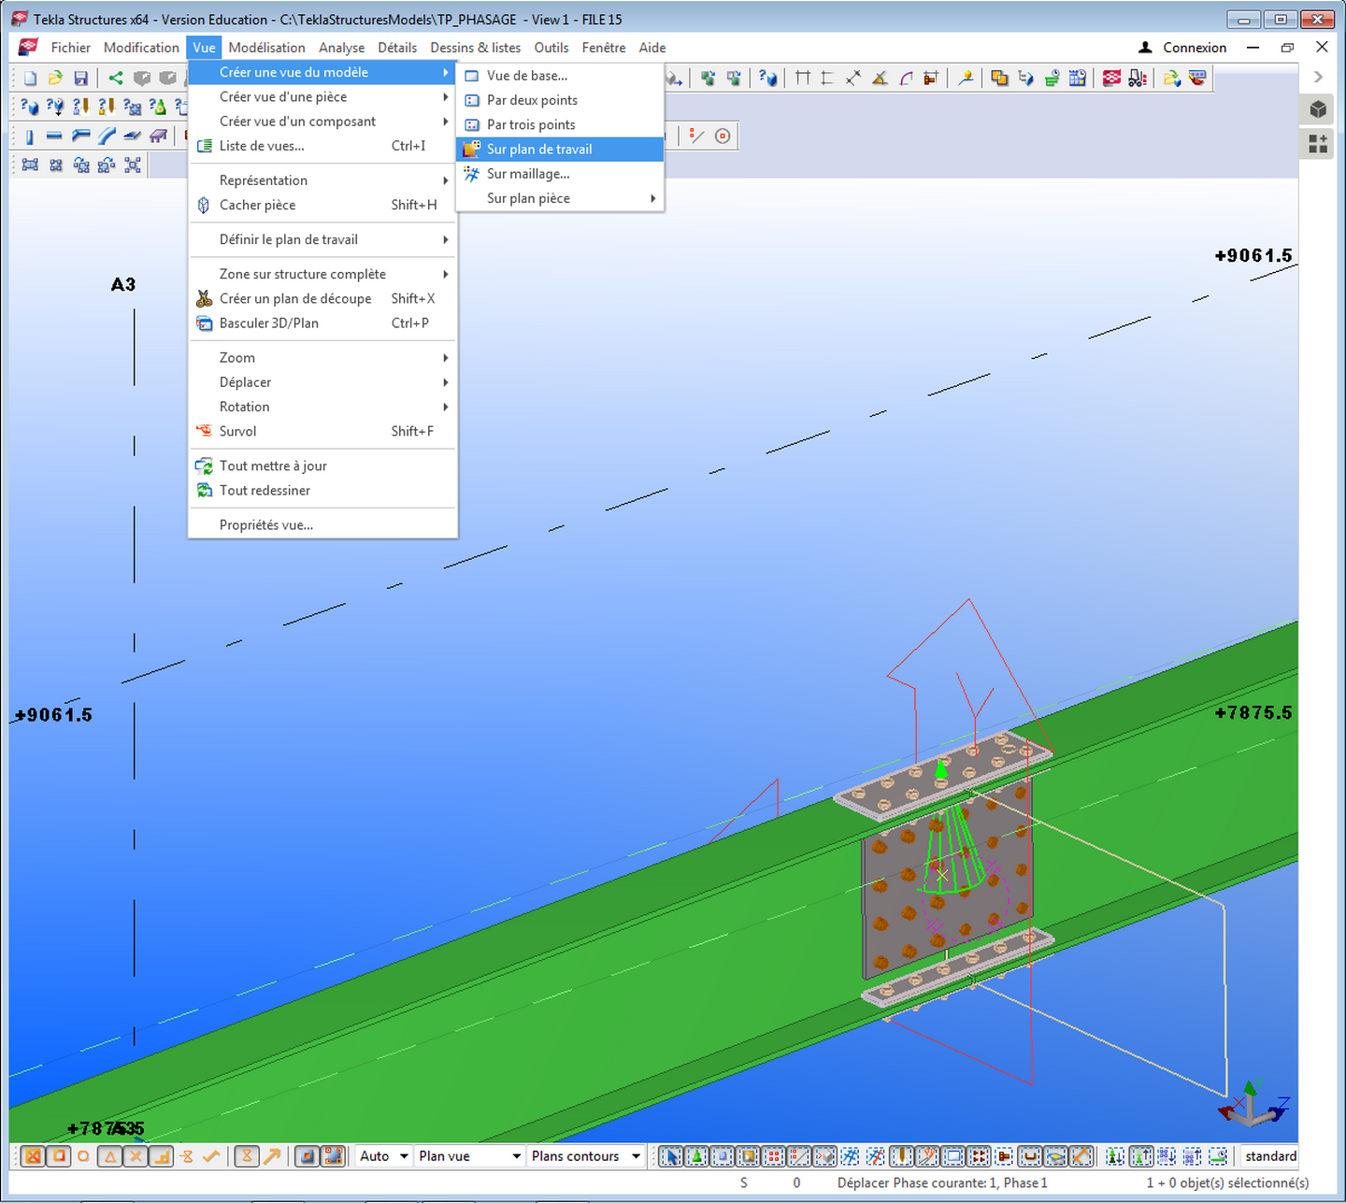Open the Fichier menu
Viewport: 1346px width, 1203px height.
(x=71, y=48)
